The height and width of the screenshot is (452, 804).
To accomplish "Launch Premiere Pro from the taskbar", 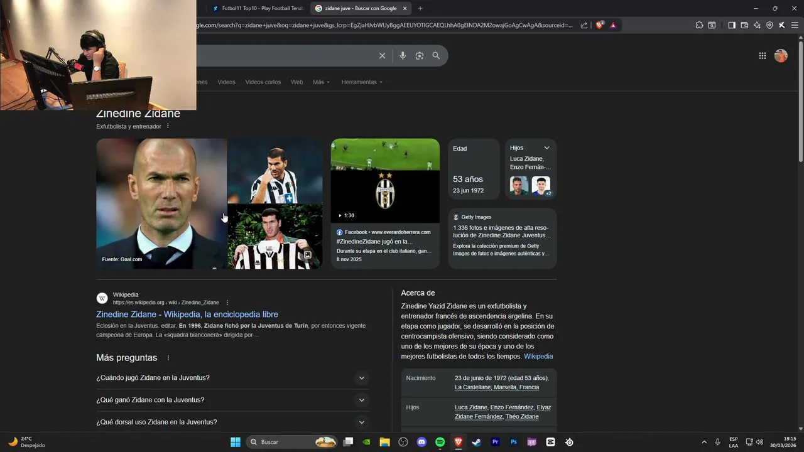I will point(495,442).
